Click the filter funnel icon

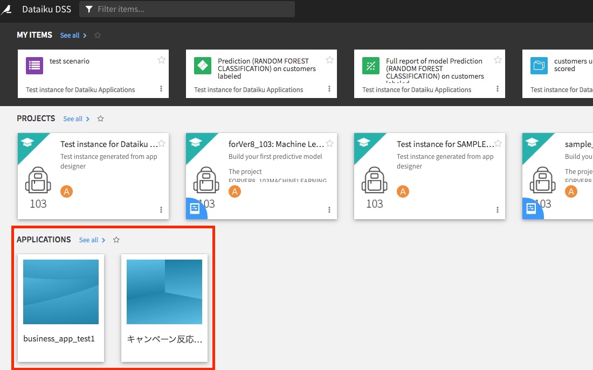coord(89,9)
